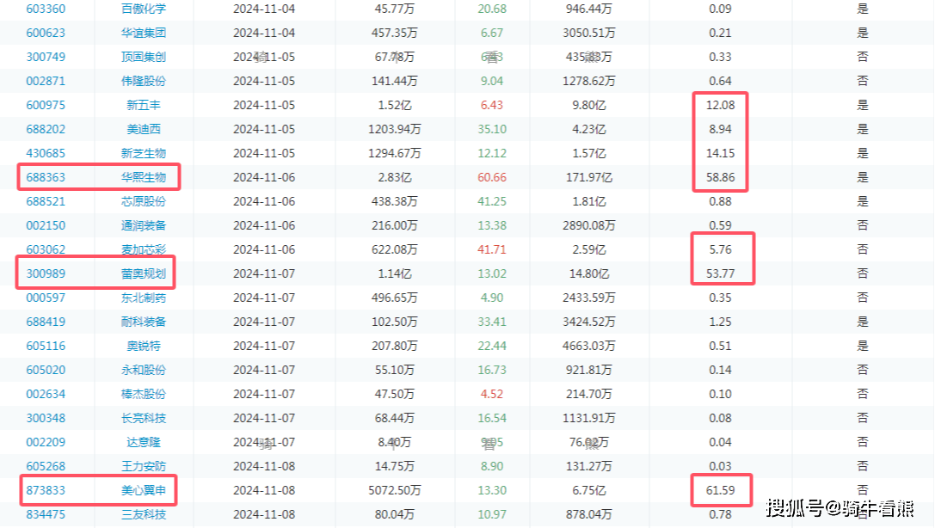Click the 王力安防 stock name link
Viewport: 935px width, 528px height.
pos(143,466)
